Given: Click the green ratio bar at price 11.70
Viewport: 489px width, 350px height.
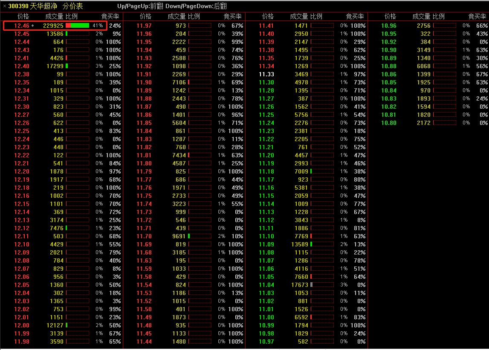Looking at the screenshot, I should coord(189,236).
